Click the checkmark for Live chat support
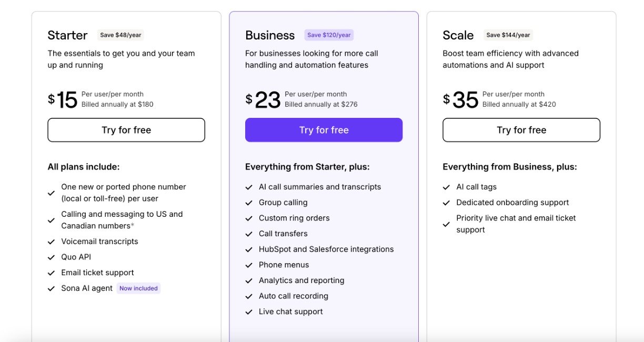Screen dimensions: 644x342 point(249,312)
